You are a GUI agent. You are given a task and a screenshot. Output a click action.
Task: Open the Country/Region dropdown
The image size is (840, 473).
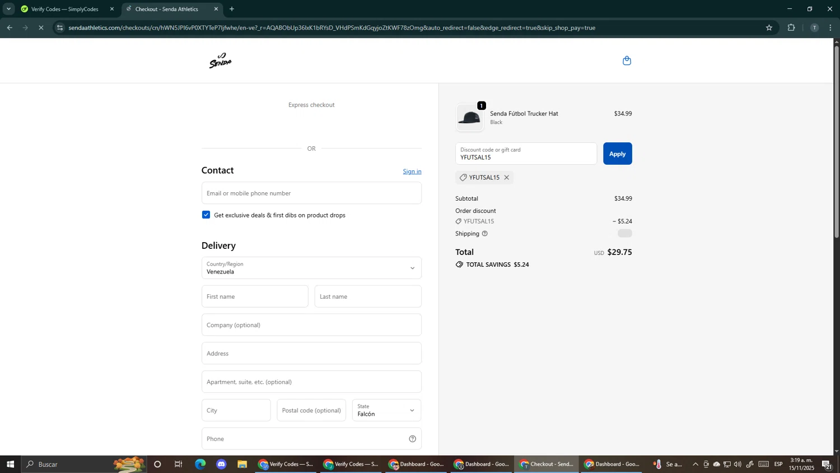(311, 268)
